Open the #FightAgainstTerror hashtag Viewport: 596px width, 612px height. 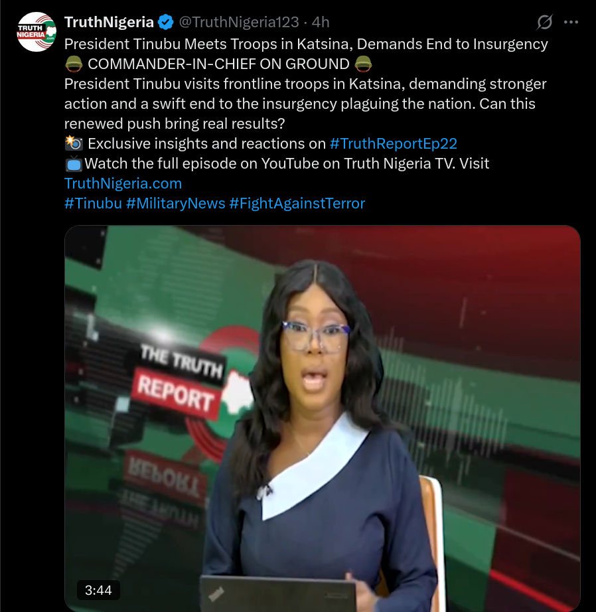[x=297, y=203]
